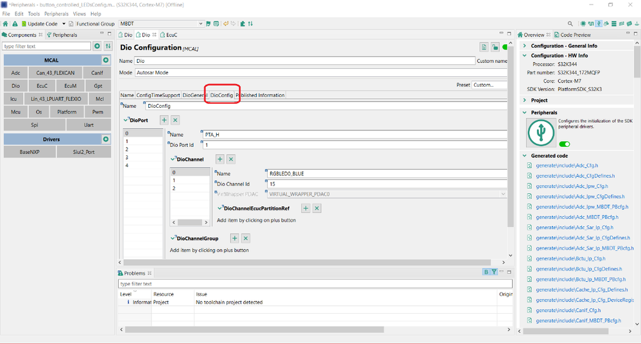
Task: Open the File menu
Action: pyautogui.click(x=6, y=14)
